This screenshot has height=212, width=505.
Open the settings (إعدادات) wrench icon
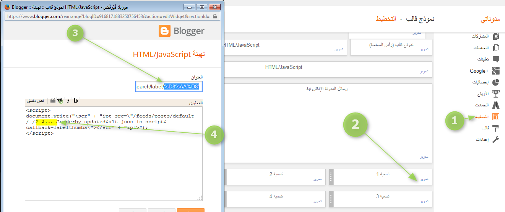[x=496, y=139]
